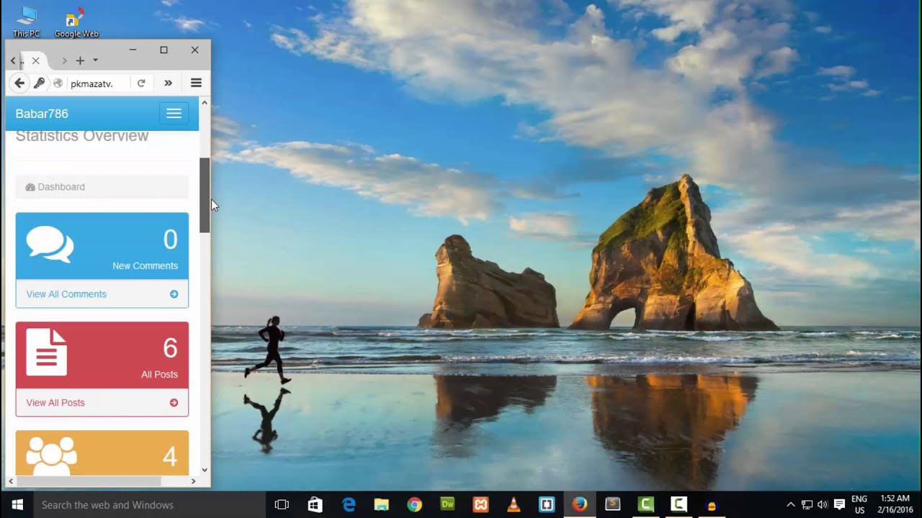Screen dimensions: 922x518
Task: Select the Google Web desktop shortcut
Action: 76,22
